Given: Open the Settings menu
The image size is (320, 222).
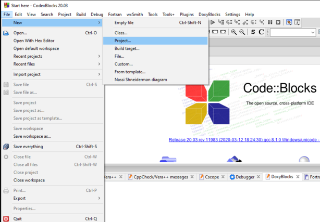Looking at the screenshot, I should point(232,15).
